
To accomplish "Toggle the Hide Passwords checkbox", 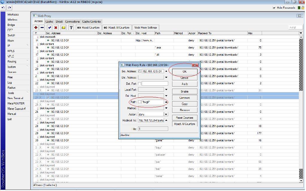I will pyautogui.click(x=274, y=8).
